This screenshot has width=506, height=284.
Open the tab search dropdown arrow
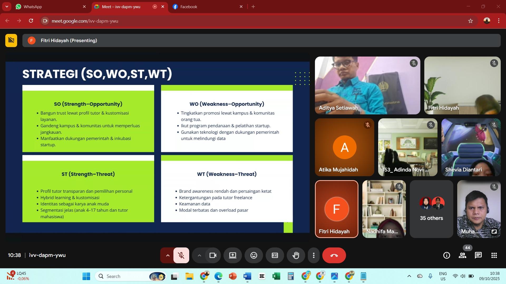tap(7, 7)
